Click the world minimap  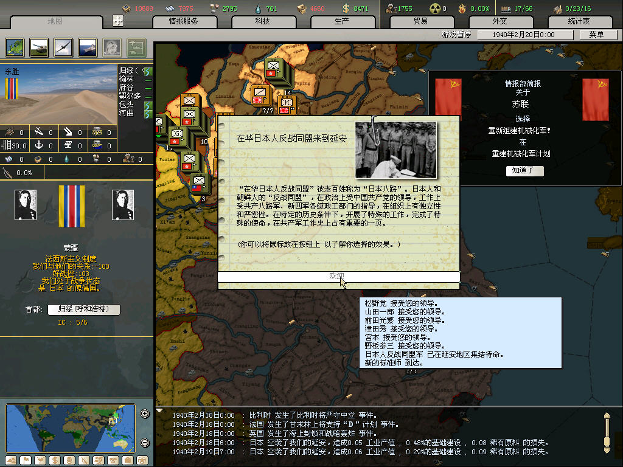71,428
